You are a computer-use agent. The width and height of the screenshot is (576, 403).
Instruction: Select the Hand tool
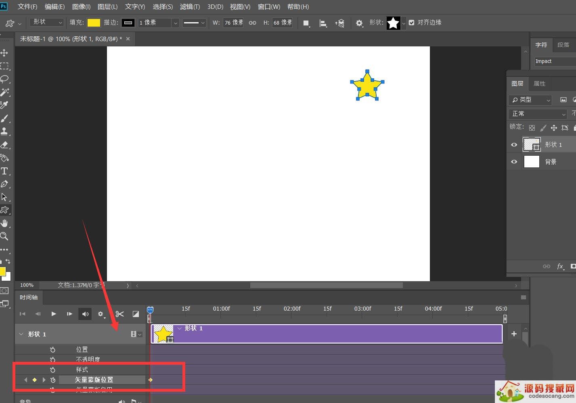tap(4, 223)
